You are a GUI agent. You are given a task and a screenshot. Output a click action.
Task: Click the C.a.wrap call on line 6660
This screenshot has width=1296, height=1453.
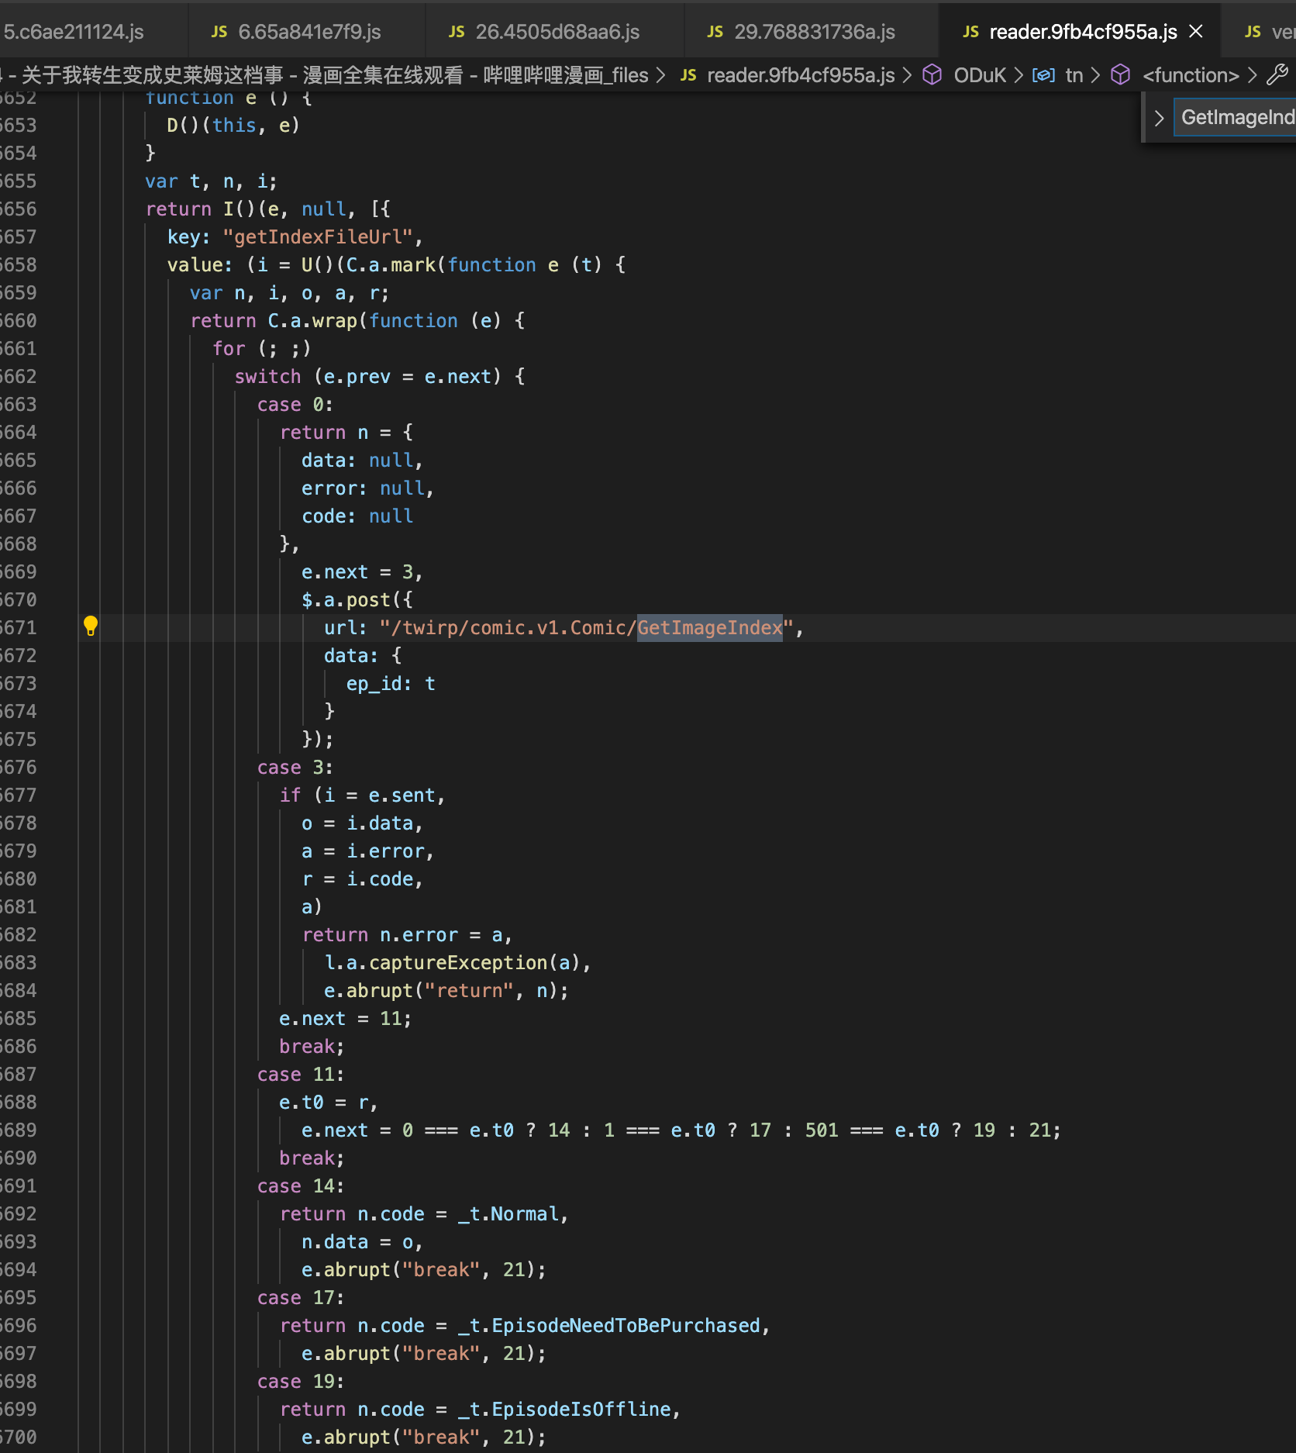(x=312, y=320)
